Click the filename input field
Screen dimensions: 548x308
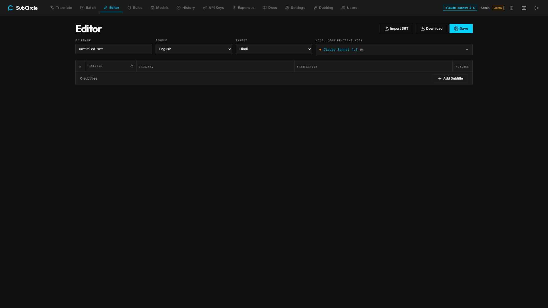coord(114,49)
